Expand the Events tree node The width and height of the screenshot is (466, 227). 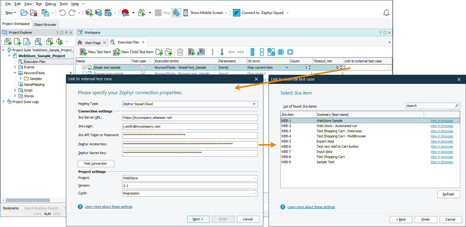pyautogui.click(x=15, y=67)
